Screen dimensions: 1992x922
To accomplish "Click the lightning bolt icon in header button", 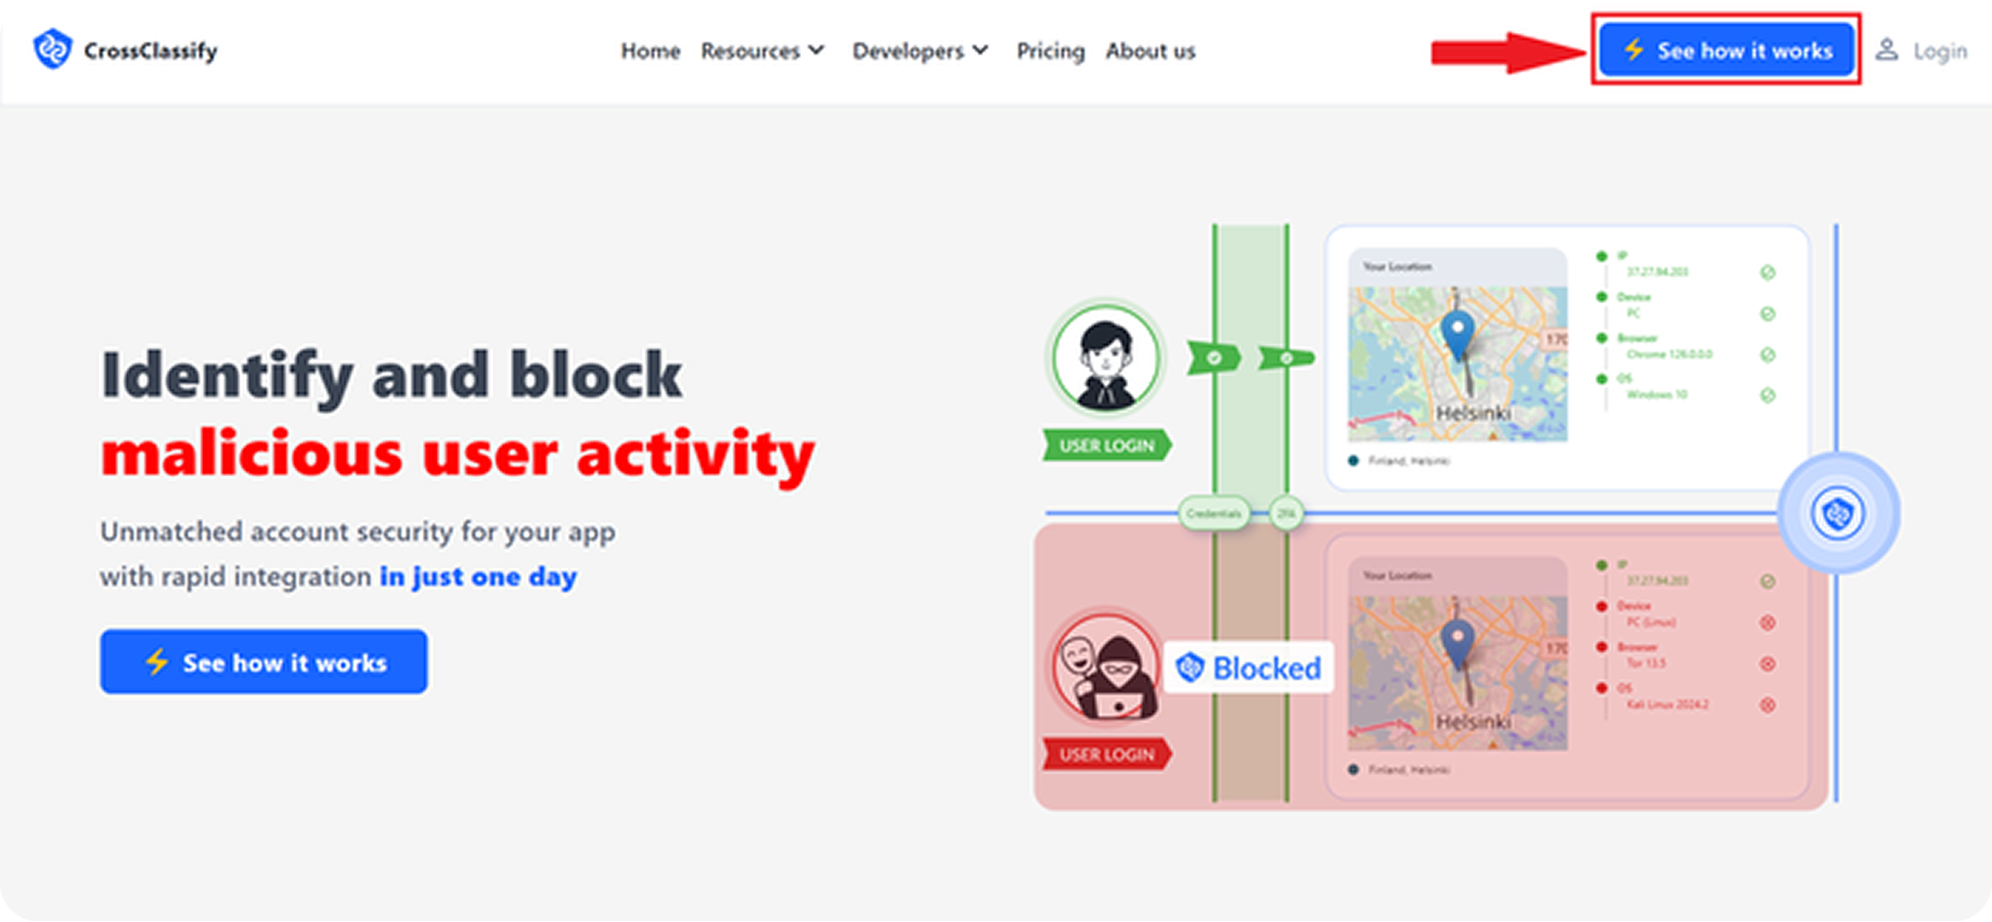I will pos(1637,51).
